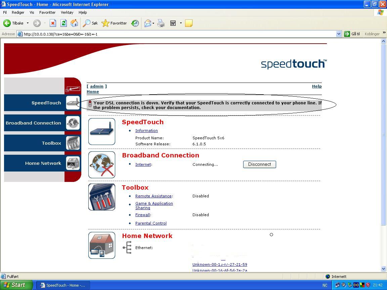Viewport: 387px width, 290px height.
Task: Open the Favoritter menu
Action: (47, 12)
